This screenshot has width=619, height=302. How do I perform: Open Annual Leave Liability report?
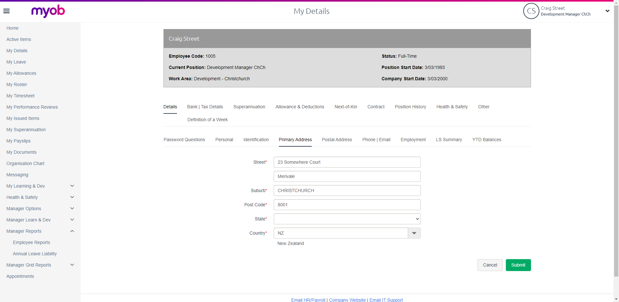[35, 254]
